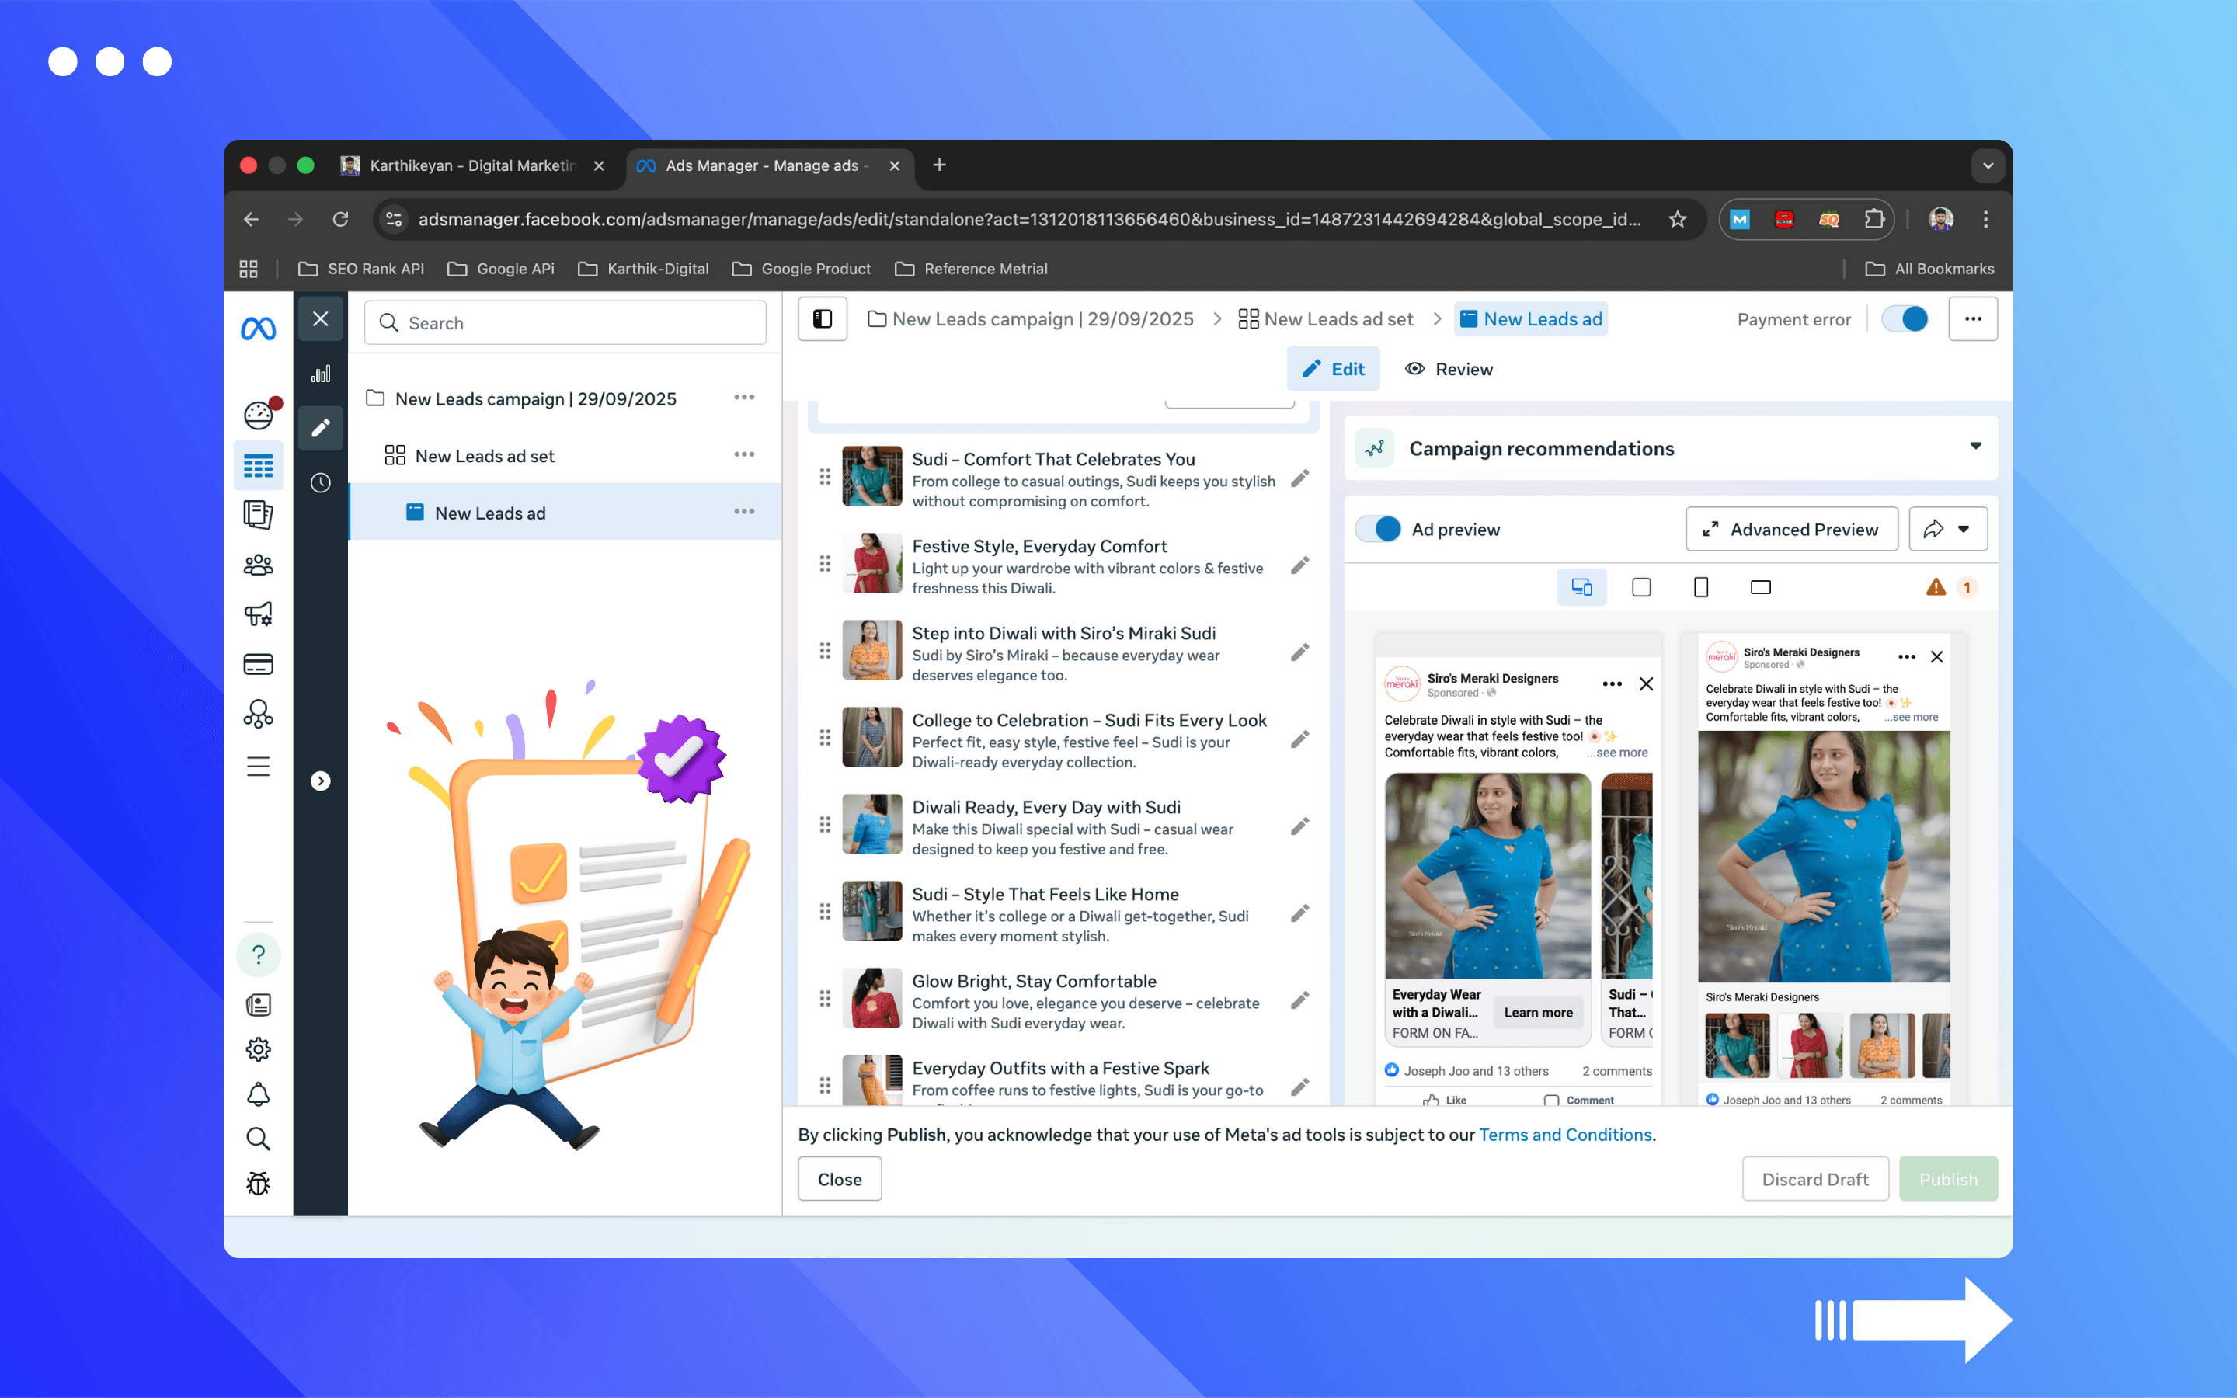Toggle the side panel layout button
Screen dimensions: 2237x1398
coord(822,319)
